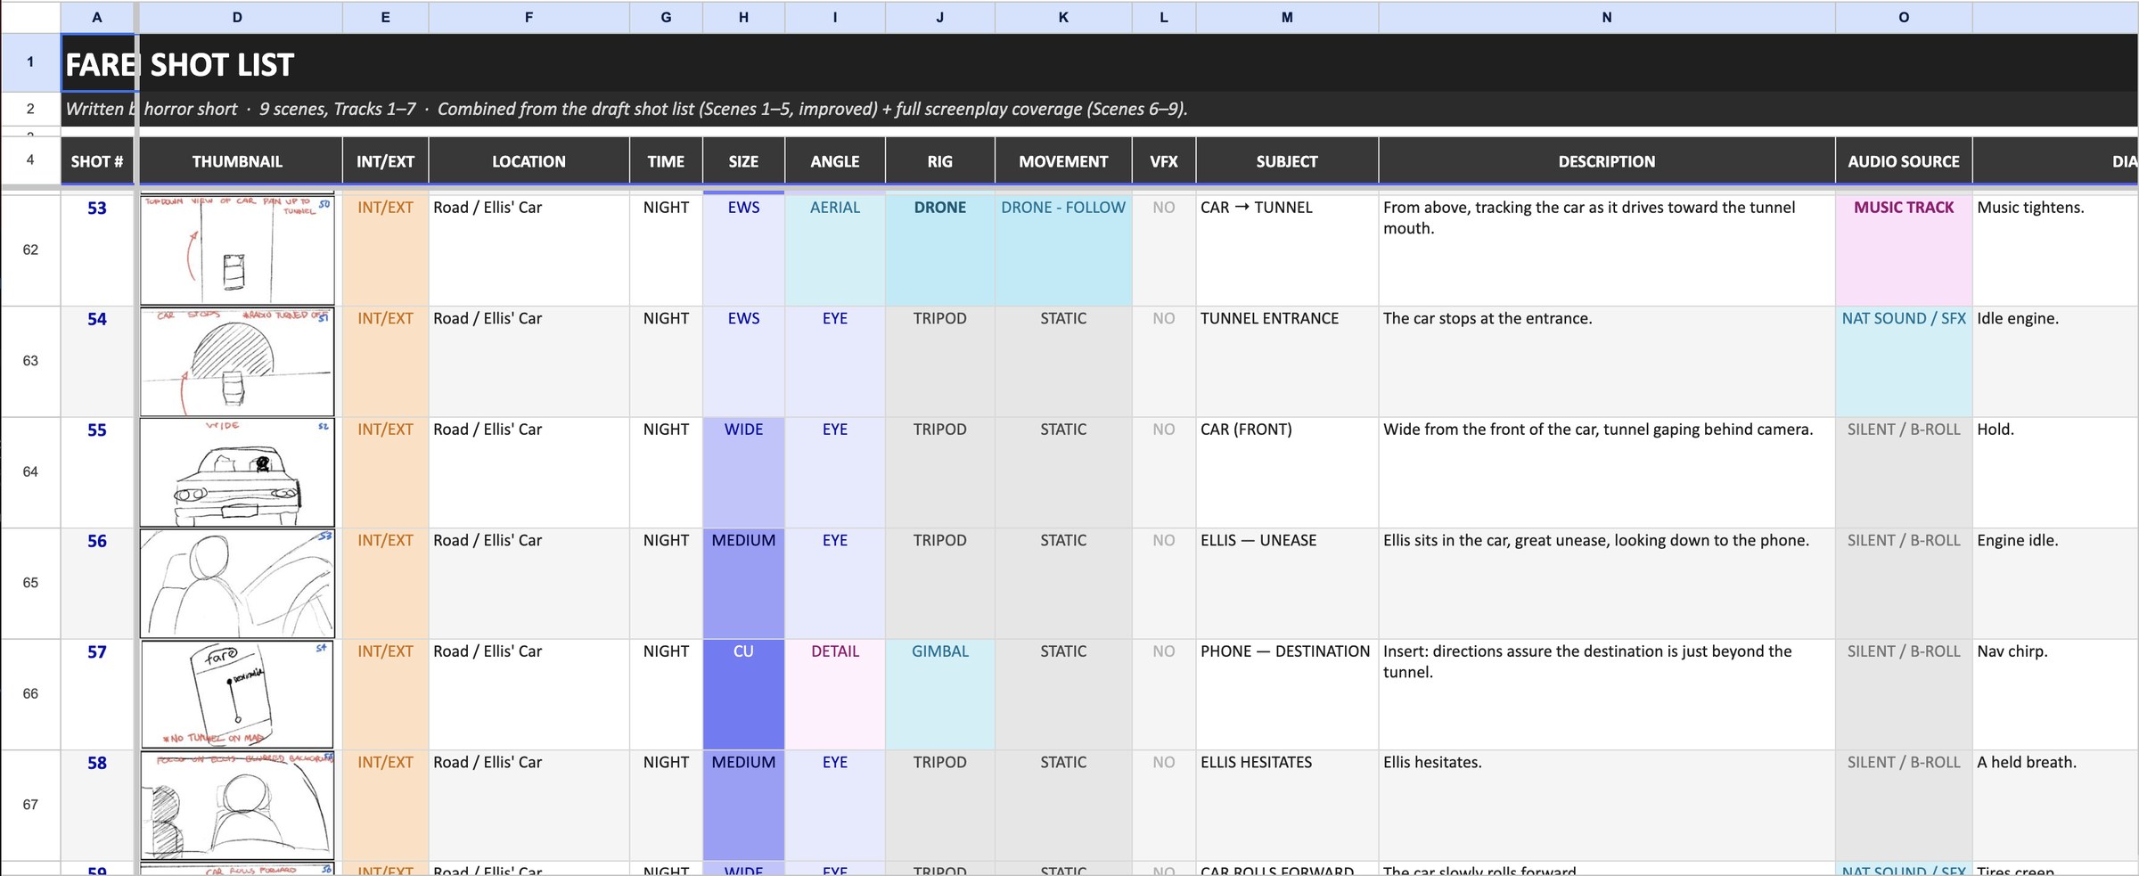Click the LOCATION header cell
The height and width of the screenshot is (876, 2139).
click(529, 161)
